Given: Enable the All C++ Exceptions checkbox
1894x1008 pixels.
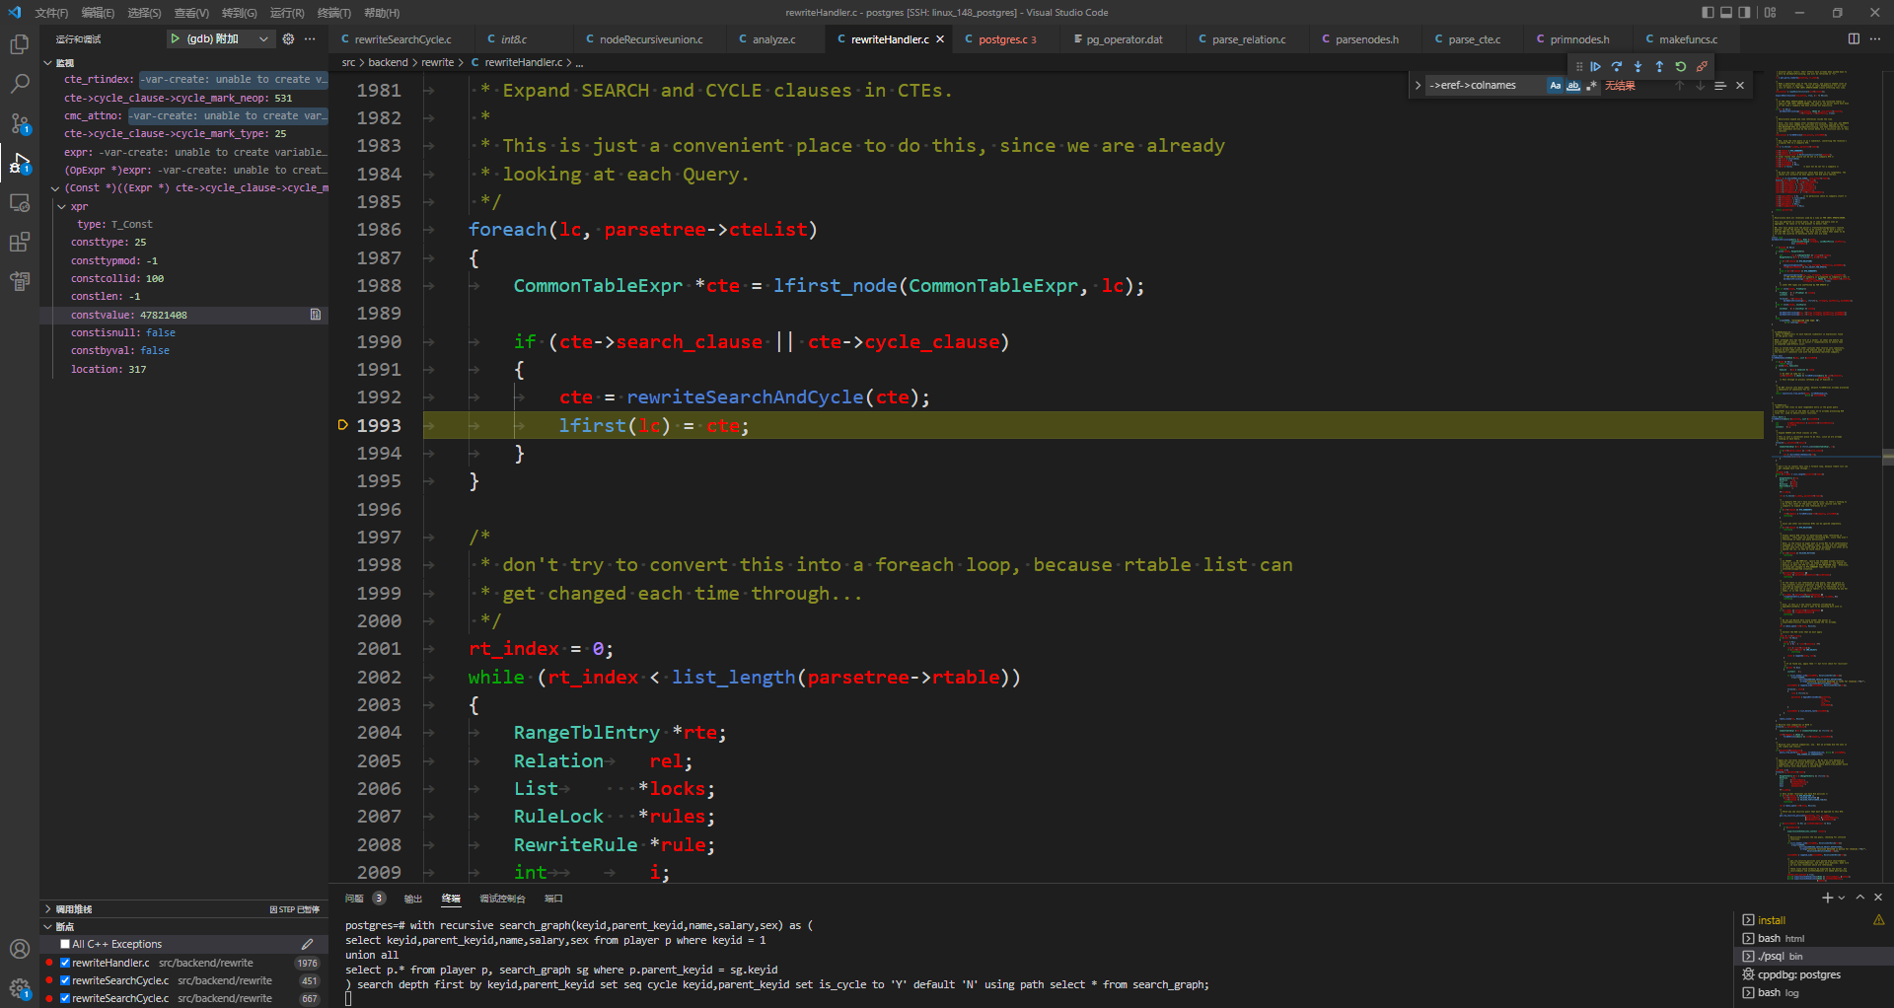Looking at the screenshot, I should click(65, 944).
